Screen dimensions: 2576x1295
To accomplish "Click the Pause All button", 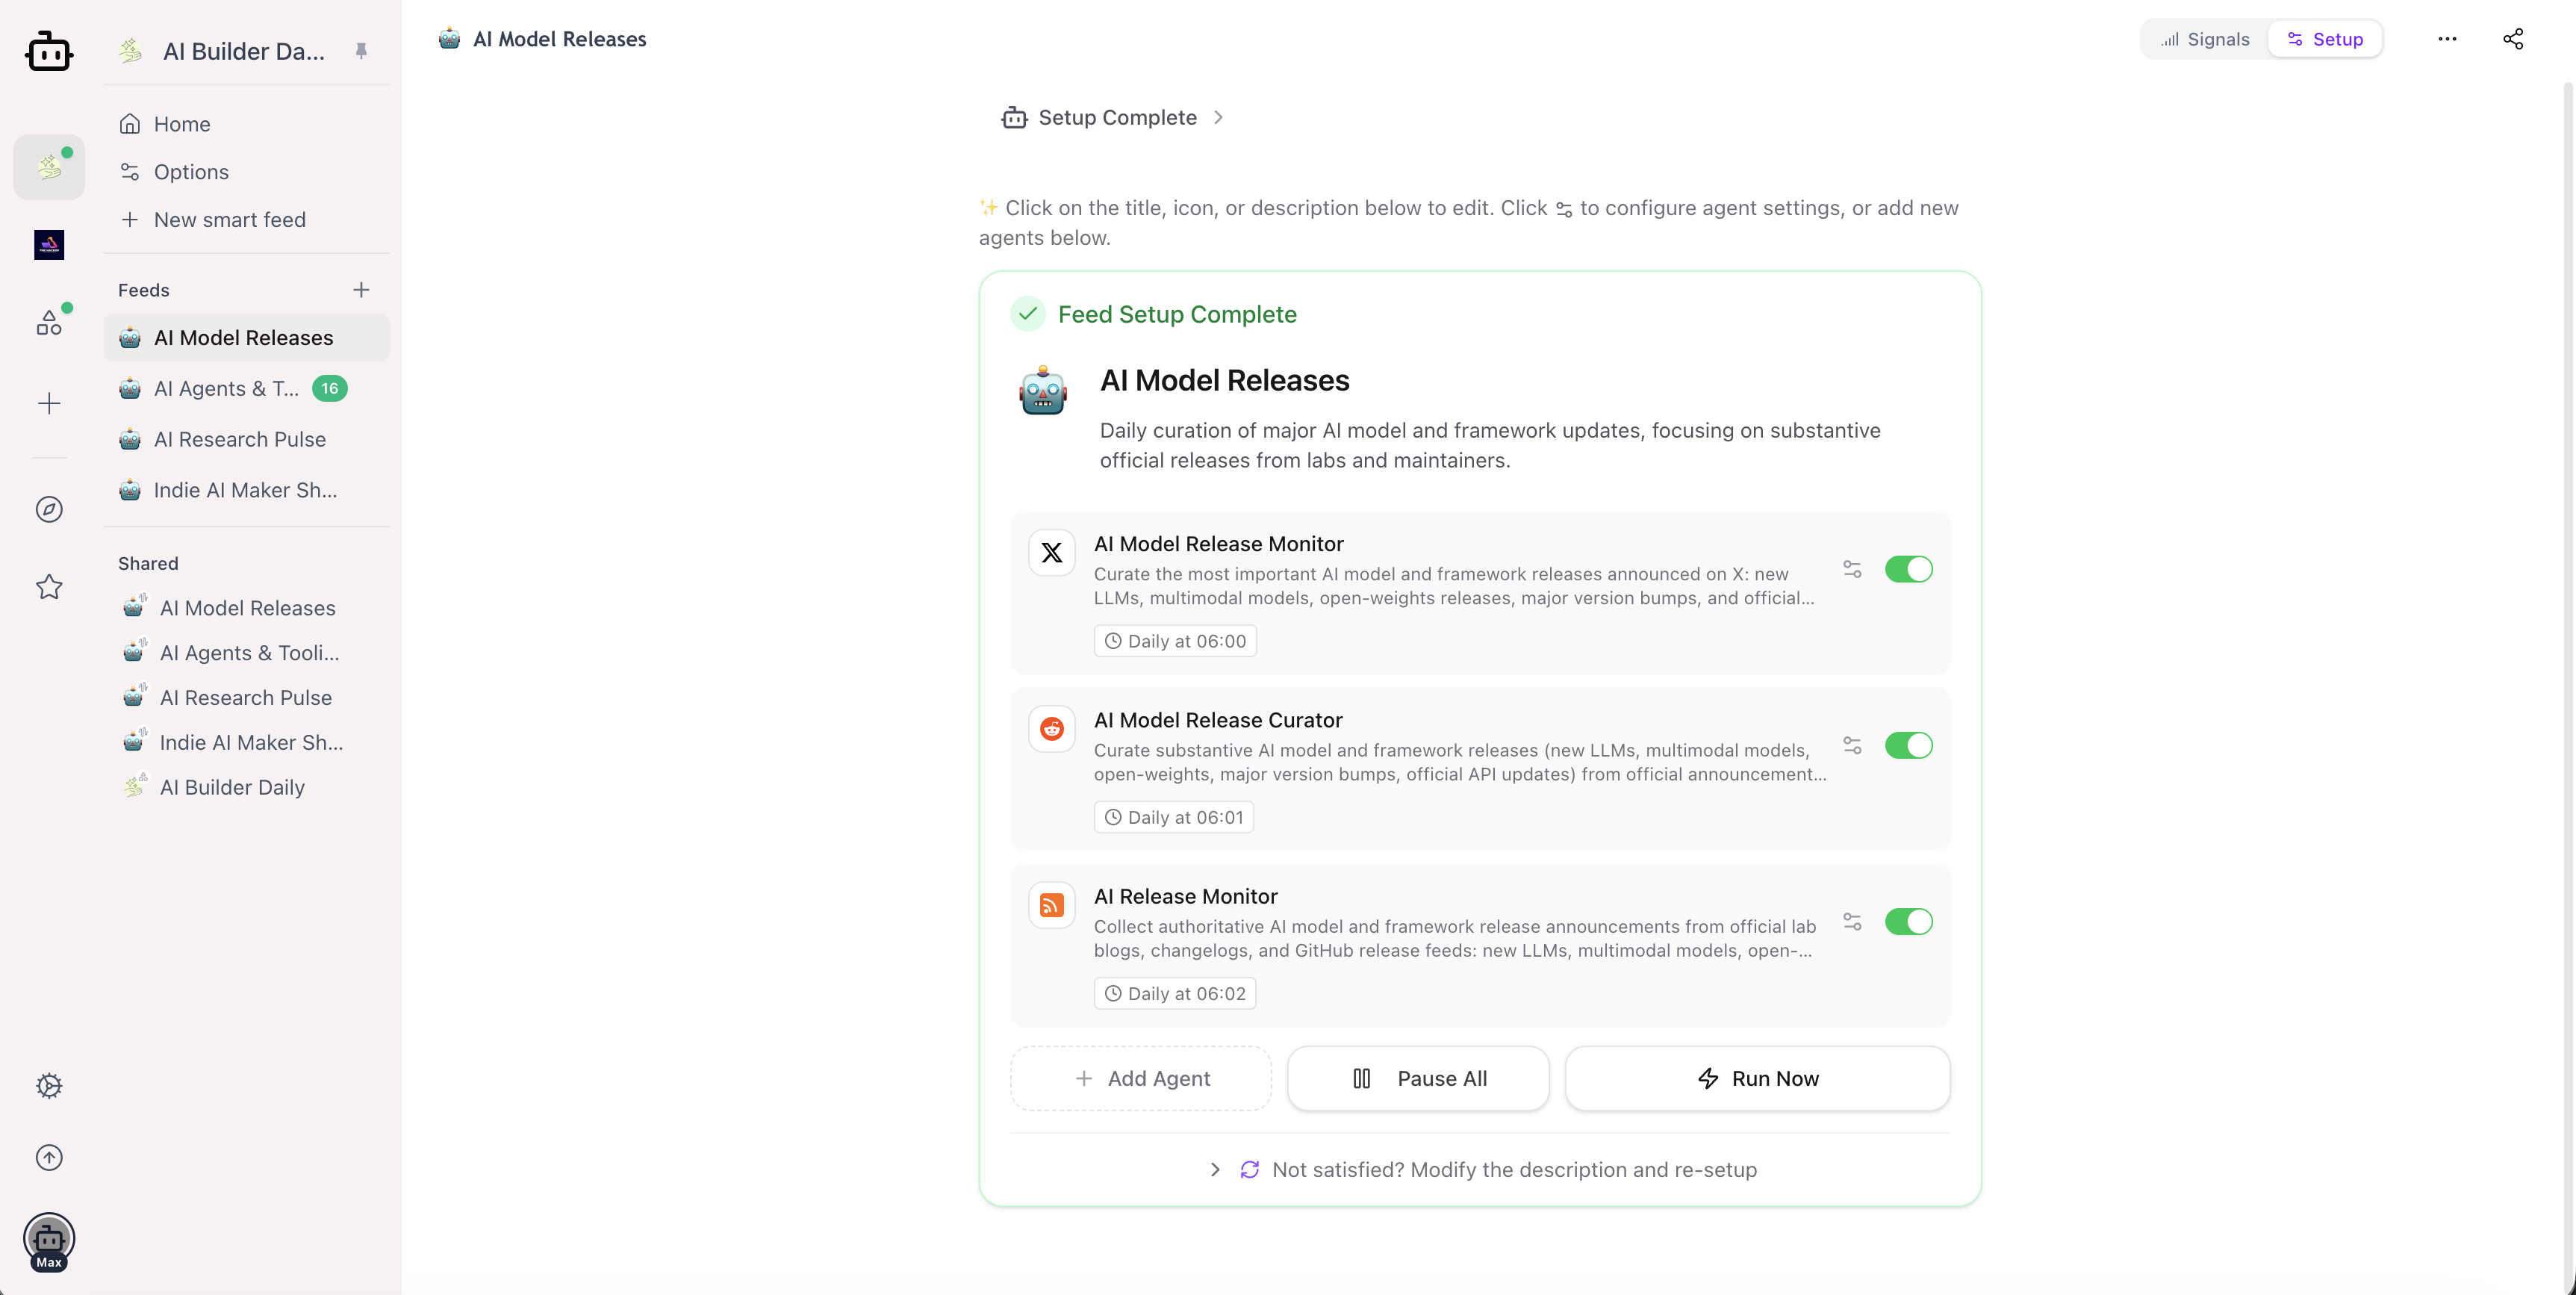I will (1418, 1078).
